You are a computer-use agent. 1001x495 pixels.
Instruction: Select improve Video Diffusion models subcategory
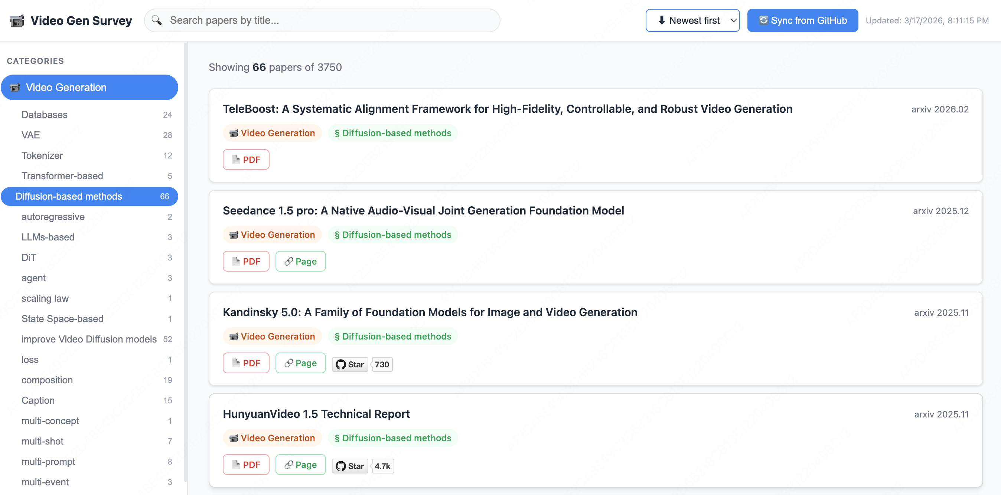89,339
